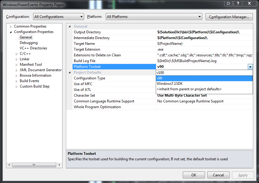Click the Output Directory value field
The image size is (259, 183).
[x=204, y=32]
